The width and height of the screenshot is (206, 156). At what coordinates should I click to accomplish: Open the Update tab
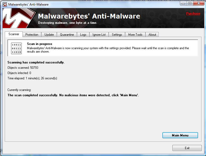coord(49,35)
